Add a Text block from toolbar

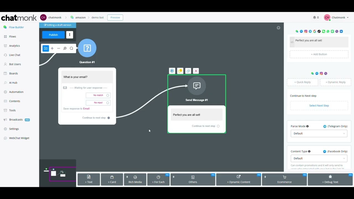[89, 179]
